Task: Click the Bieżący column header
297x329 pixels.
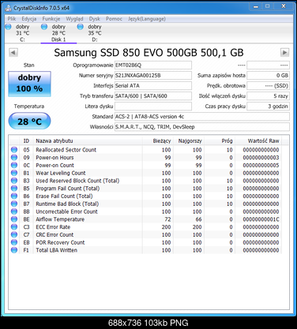Action: 158,141
